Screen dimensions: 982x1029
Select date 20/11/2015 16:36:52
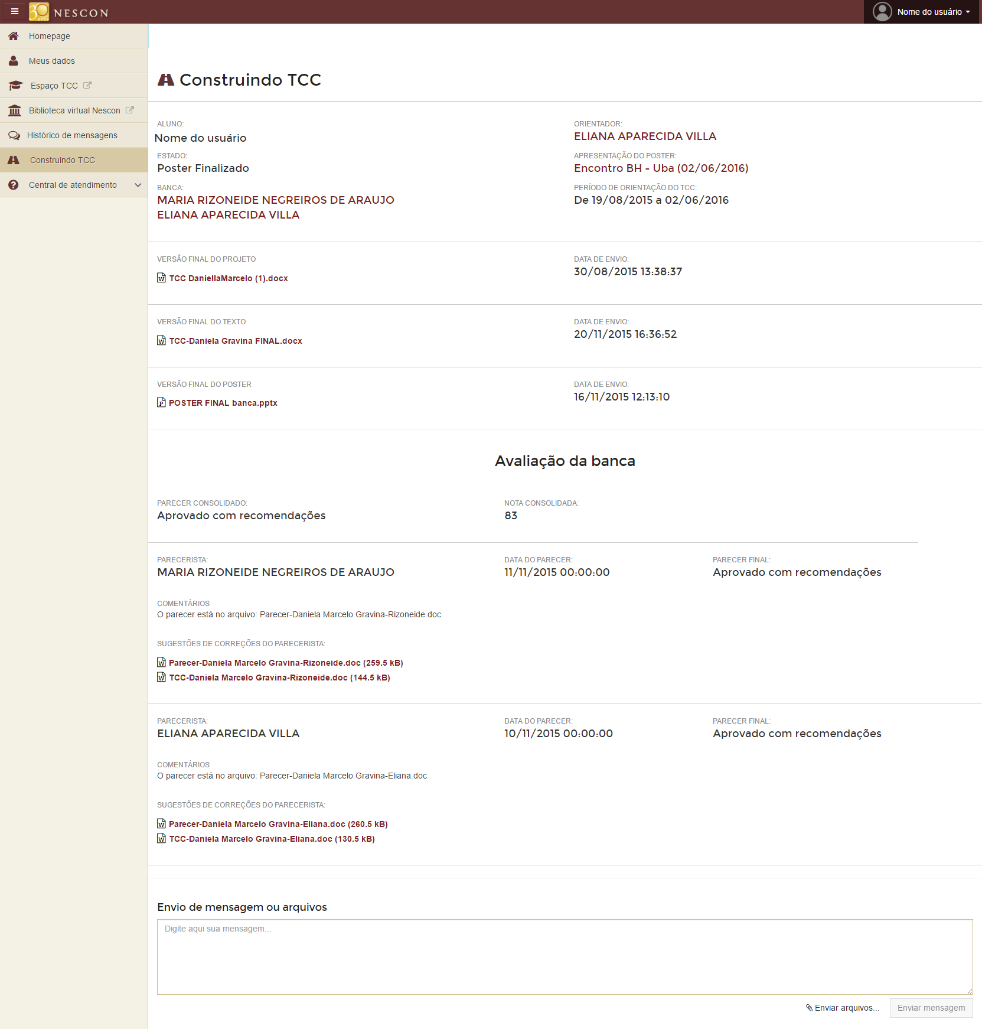625,334
